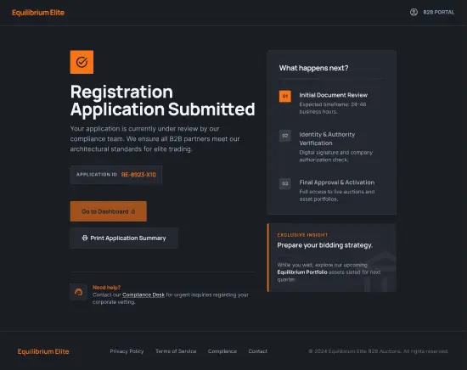This screenshot has width=467, height=370.
Task: Click the APPLICATION ID label
Action: 97,175
